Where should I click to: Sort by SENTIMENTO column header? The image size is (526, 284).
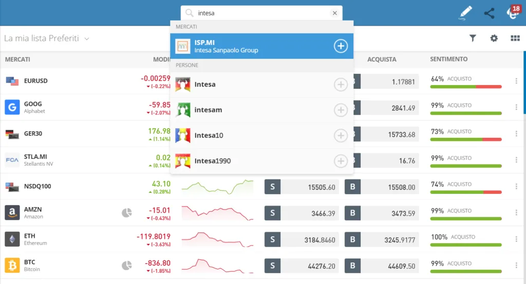448,59
